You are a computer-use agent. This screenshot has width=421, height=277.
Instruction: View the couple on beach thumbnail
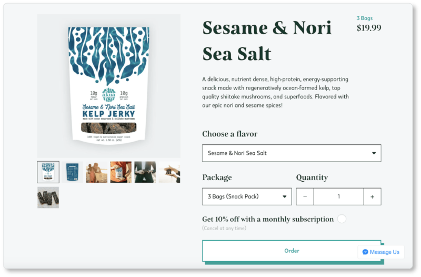pyautogui.click(x=97, y=172)
